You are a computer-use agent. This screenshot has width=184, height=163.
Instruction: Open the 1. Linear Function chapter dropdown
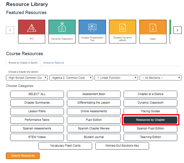[x=116, y=78]
